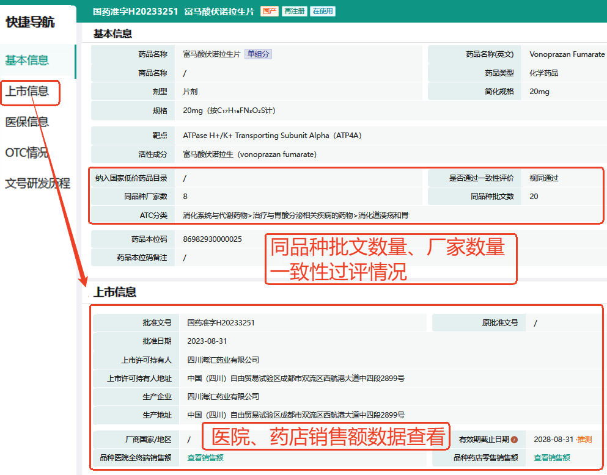Click the 单组分 badge beside drug name

(258, 54)
